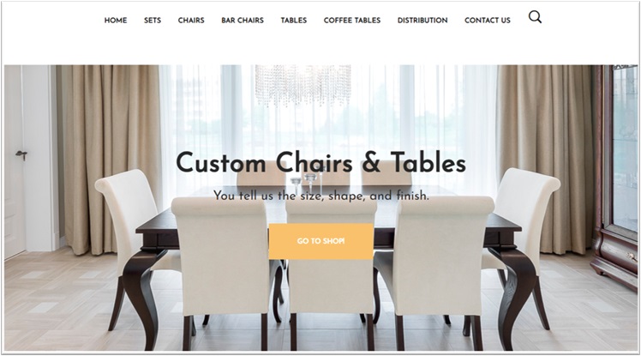Select the size, shape, and finish tagline
Image resolution: width=641 pixels, height=356 pixels.
click(320, 196)
